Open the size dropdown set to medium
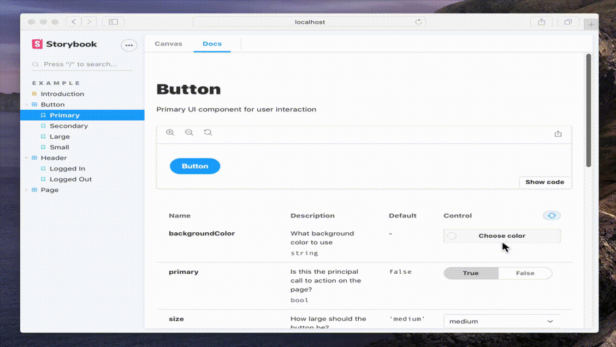616x347 pixels. [501, 321]
